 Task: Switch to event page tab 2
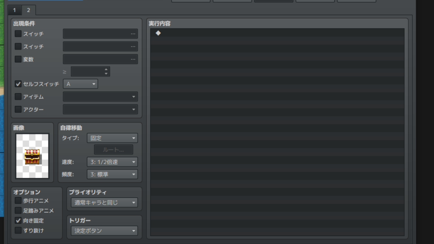click(28, 10)
